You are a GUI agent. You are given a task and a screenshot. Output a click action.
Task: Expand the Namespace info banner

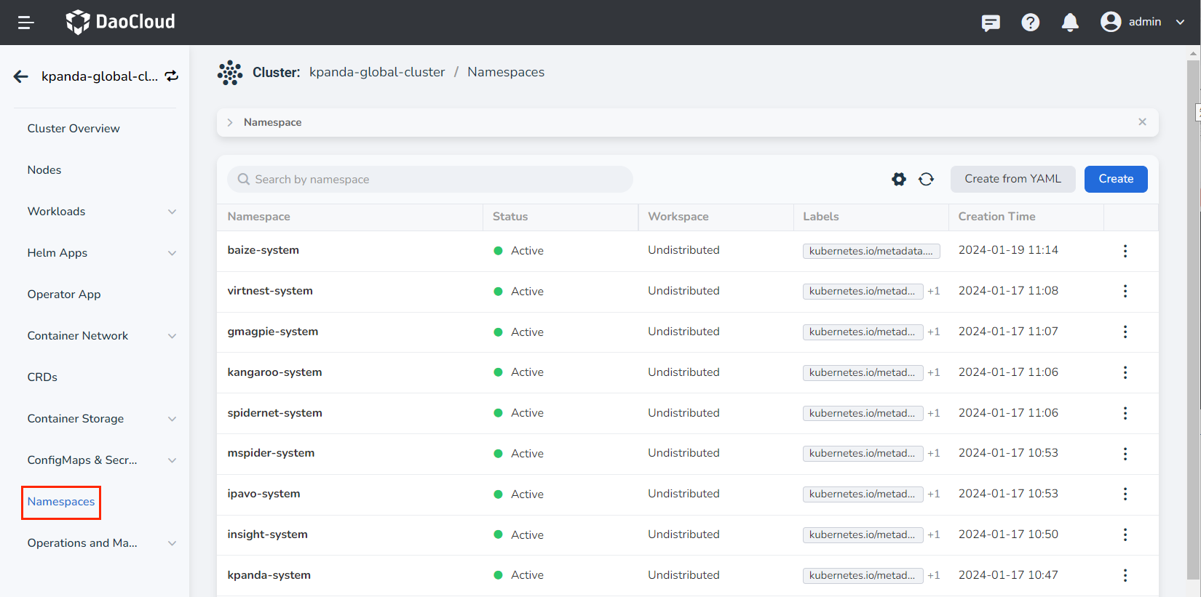[230, 122]
